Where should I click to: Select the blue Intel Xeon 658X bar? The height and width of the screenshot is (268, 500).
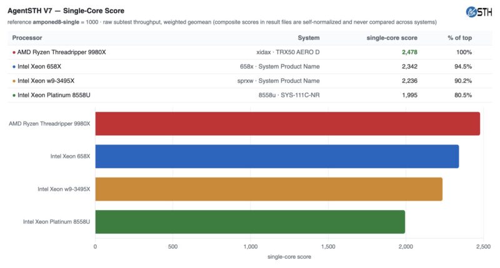pyautogui.click(x=277, y=156)
